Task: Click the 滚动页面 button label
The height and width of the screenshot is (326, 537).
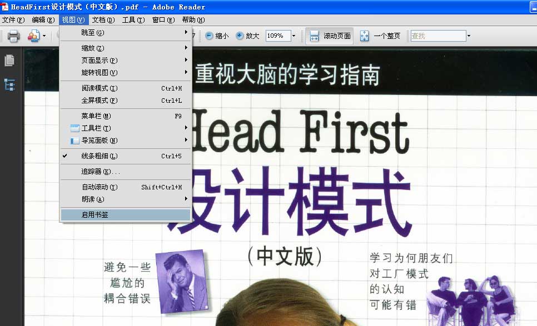Action: point(337,36)
